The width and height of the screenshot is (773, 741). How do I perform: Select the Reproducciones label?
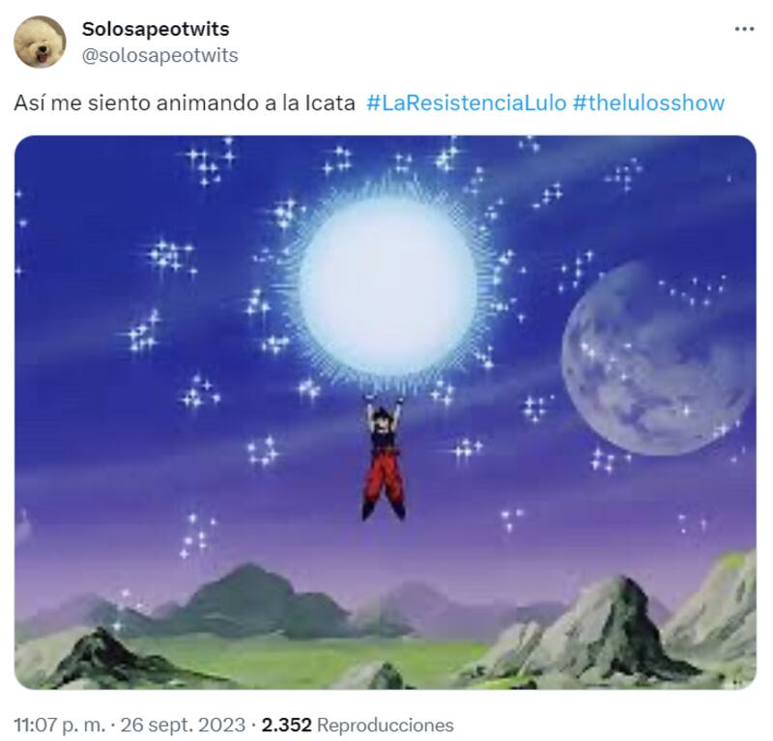[386, 725]
